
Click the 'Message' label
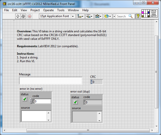coord(25,74)
